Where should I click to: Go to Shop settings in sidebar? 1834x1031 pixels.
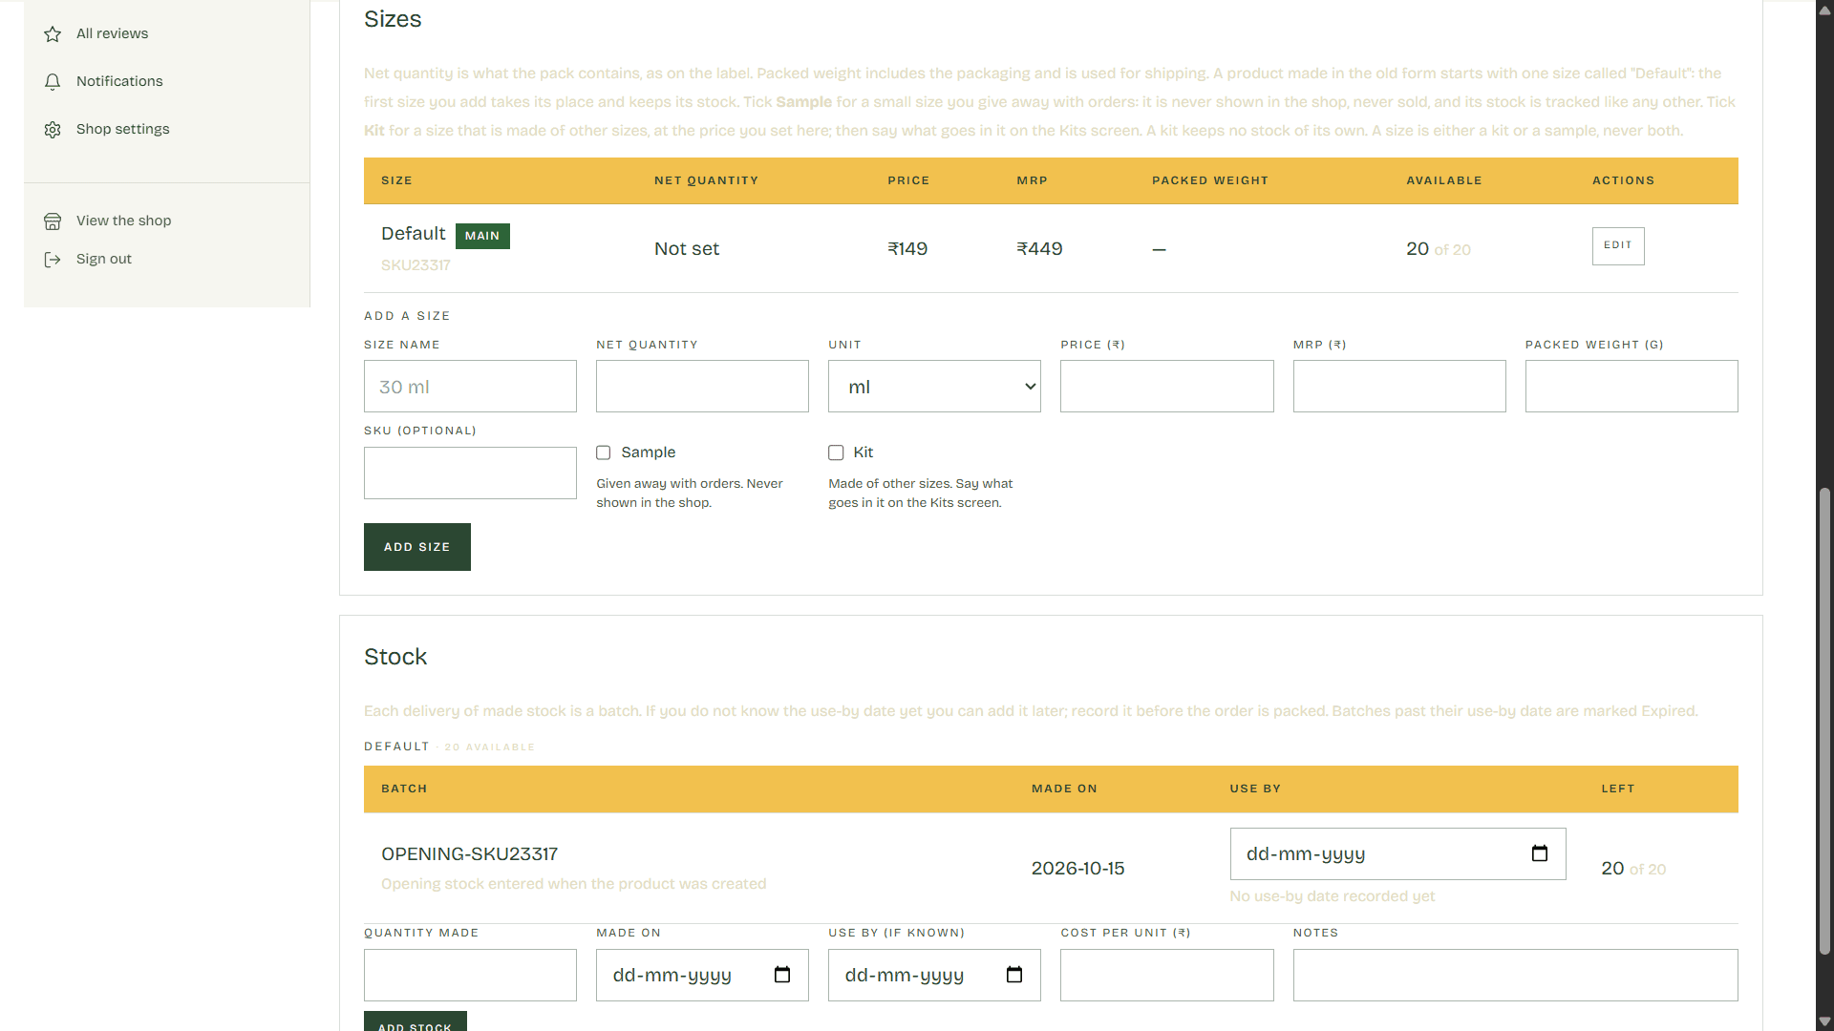tap(123, 129)
